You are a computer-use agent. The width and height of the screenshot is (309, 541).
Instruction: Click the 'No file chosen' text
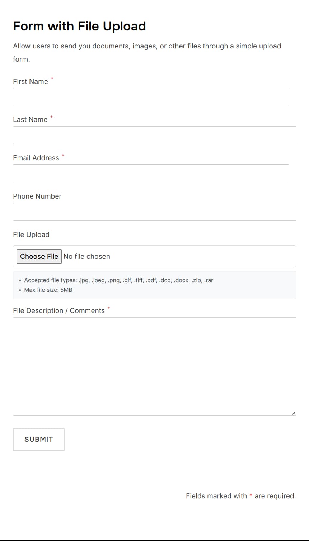[x=86, y=256]
